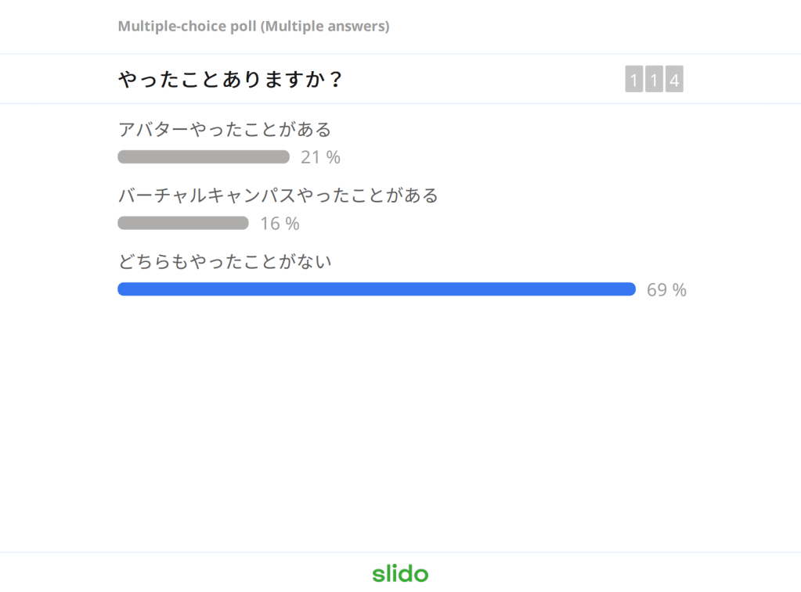This screenshot has height=592, width=801.
Task: Select option 'バーチャルキャンパスやったことがある'
Action: (278, 196)
